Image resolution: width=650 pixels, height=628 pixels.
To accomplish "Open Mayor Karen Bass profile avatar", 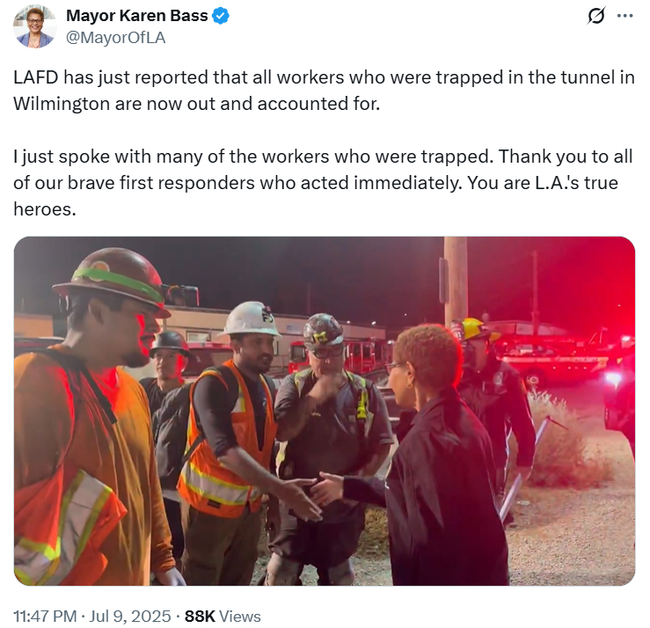I will point(35,26).
